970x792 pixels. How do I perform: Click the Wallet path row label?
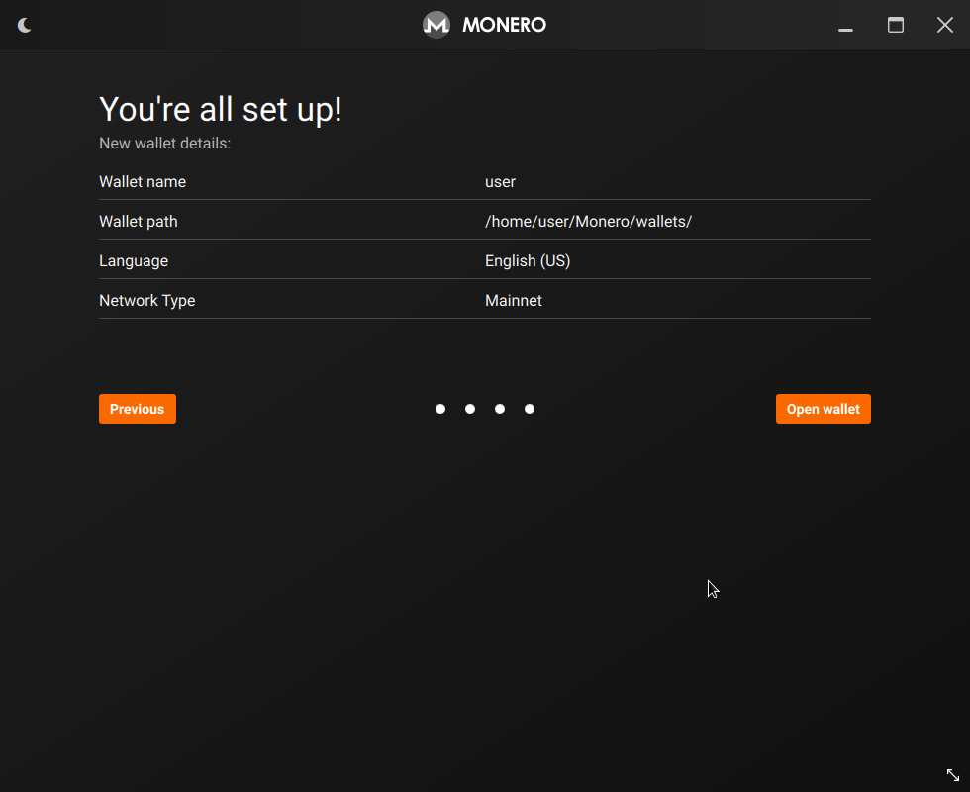(x=139, y=222)
